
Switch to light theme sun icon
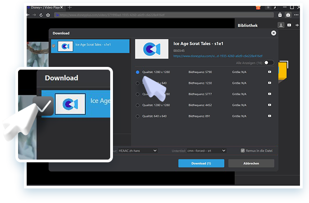coord(268,8)
